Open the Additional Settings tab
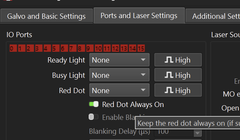The height and width of the screenshot is (140, 240). [214, 16]
